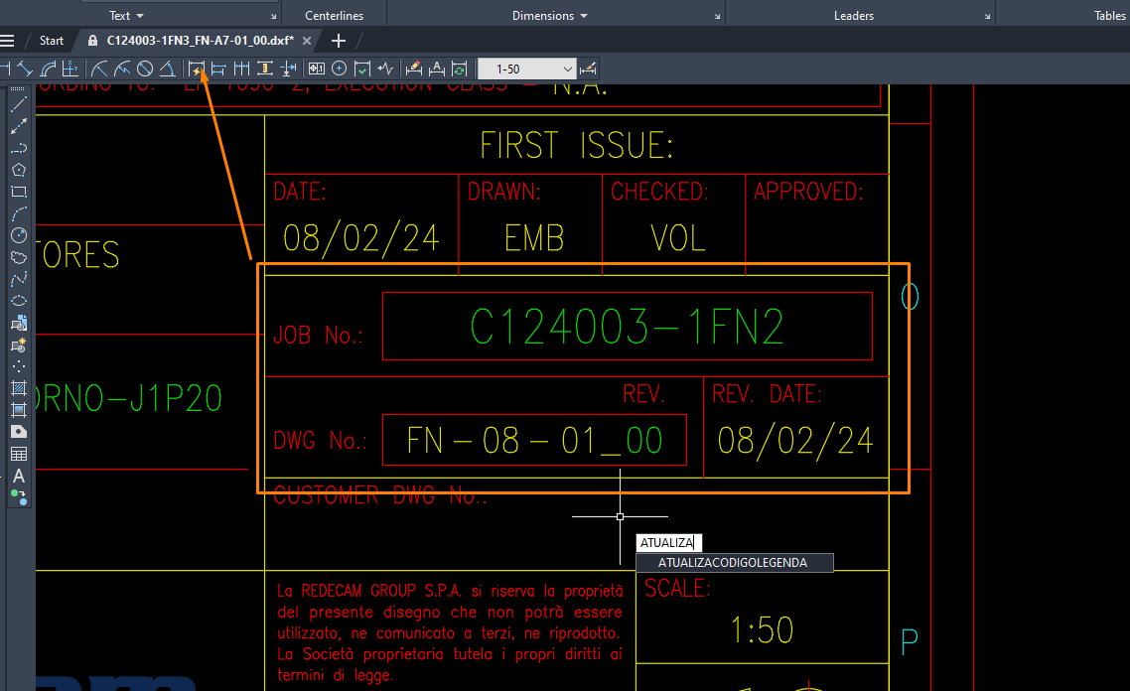This screenshot has height=691, width=1130.
Task: Open the Table tool
Action: [x=18, y=454]
